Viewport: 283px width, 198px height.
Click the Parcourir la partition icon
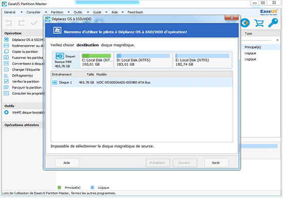coord(6,87)
